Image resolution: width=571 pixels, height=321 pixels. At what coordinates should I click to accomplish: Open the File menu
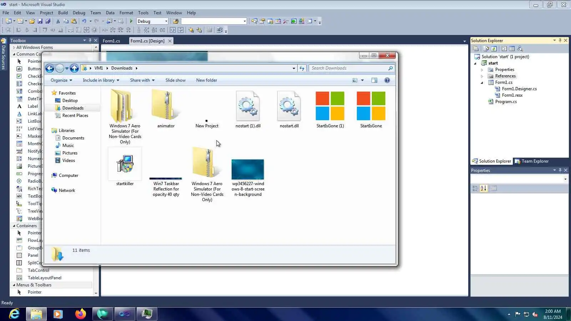coord(6,13)
